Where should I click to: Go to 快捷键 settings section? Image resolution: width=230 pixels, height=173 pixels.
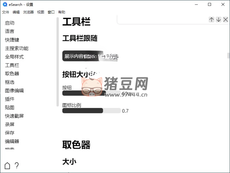(12, 40)
